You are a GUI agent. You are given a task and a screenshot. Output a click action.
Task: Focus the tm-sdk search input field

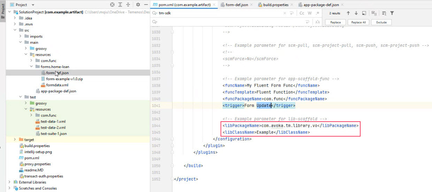219,13
